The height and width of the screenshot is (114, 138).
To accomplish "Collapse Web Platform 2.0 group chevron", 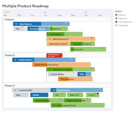I will pyautogui.click(x=49, y=39).
